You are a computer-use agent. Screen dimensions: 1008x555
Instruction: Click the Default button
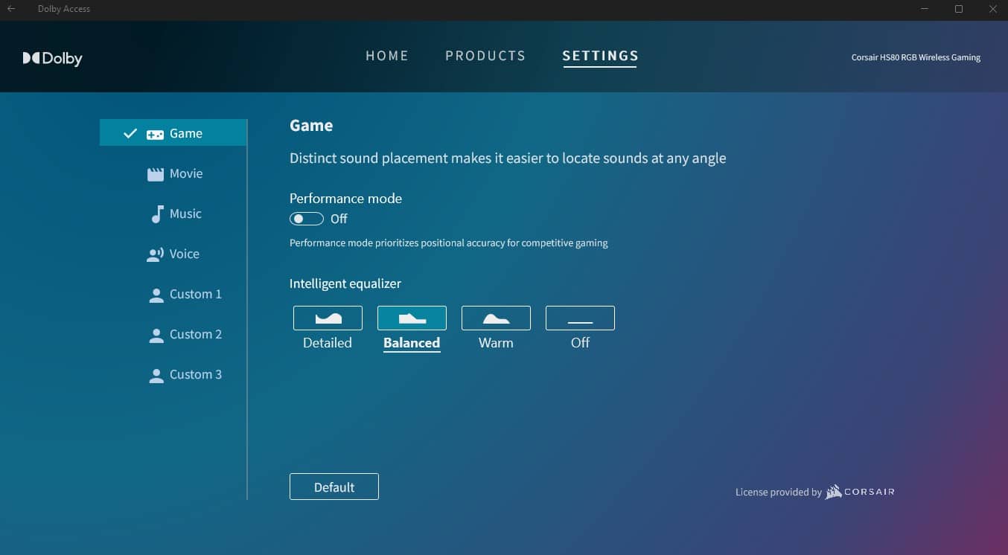coord(334,487)
